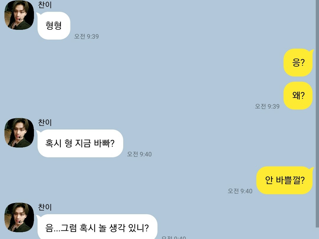Tap 찬이's avatar next to 혹시 형 지금 바빠?

click(19, 133)
